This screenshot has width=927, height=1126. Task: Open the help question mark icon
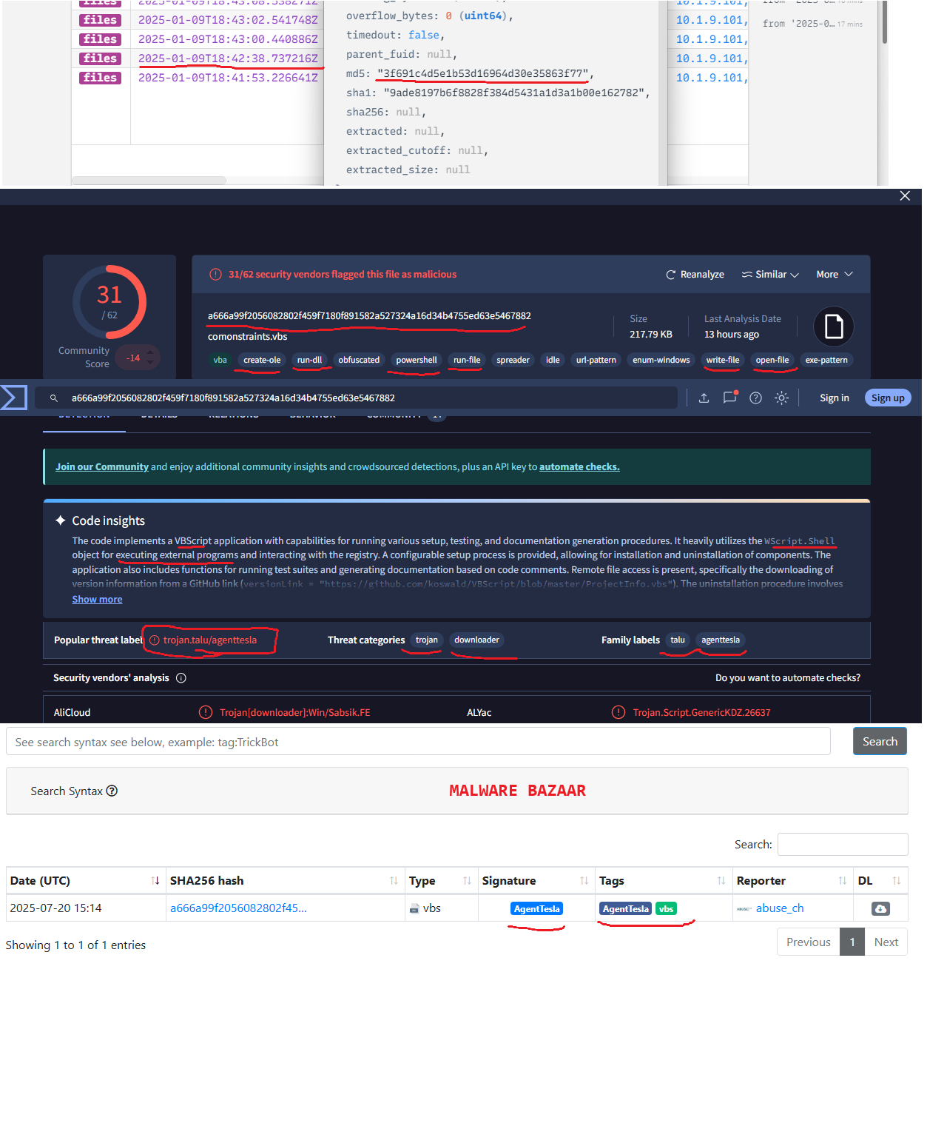(x=755, y=398)
